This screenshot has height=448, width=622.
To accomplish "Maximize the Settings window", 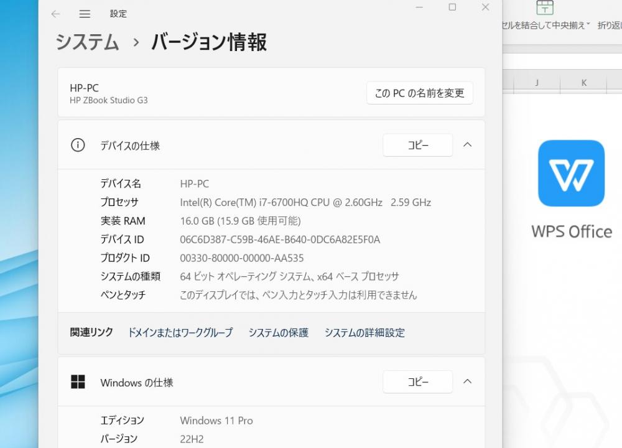I will click(452, 7).
